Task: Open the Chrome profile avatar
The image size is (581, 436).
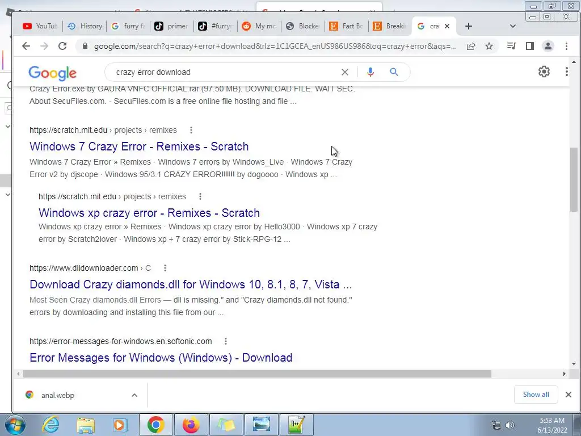Action: [548, 46]
